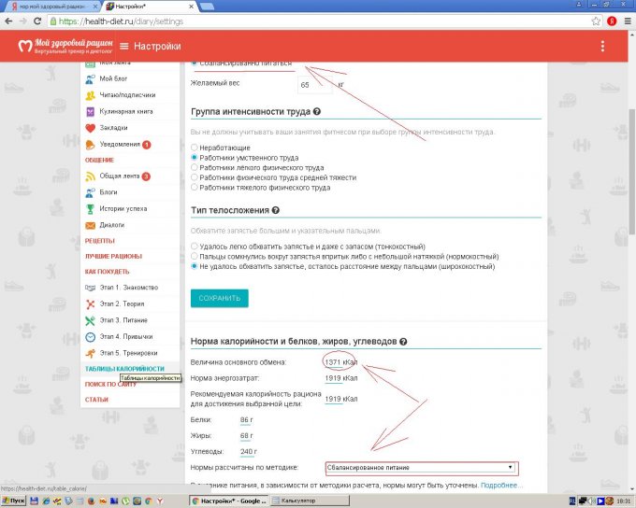Open the Сбалансированное питание method dropdown
The height and width of the screenshot is (508, 636).
tap(421, 467)
